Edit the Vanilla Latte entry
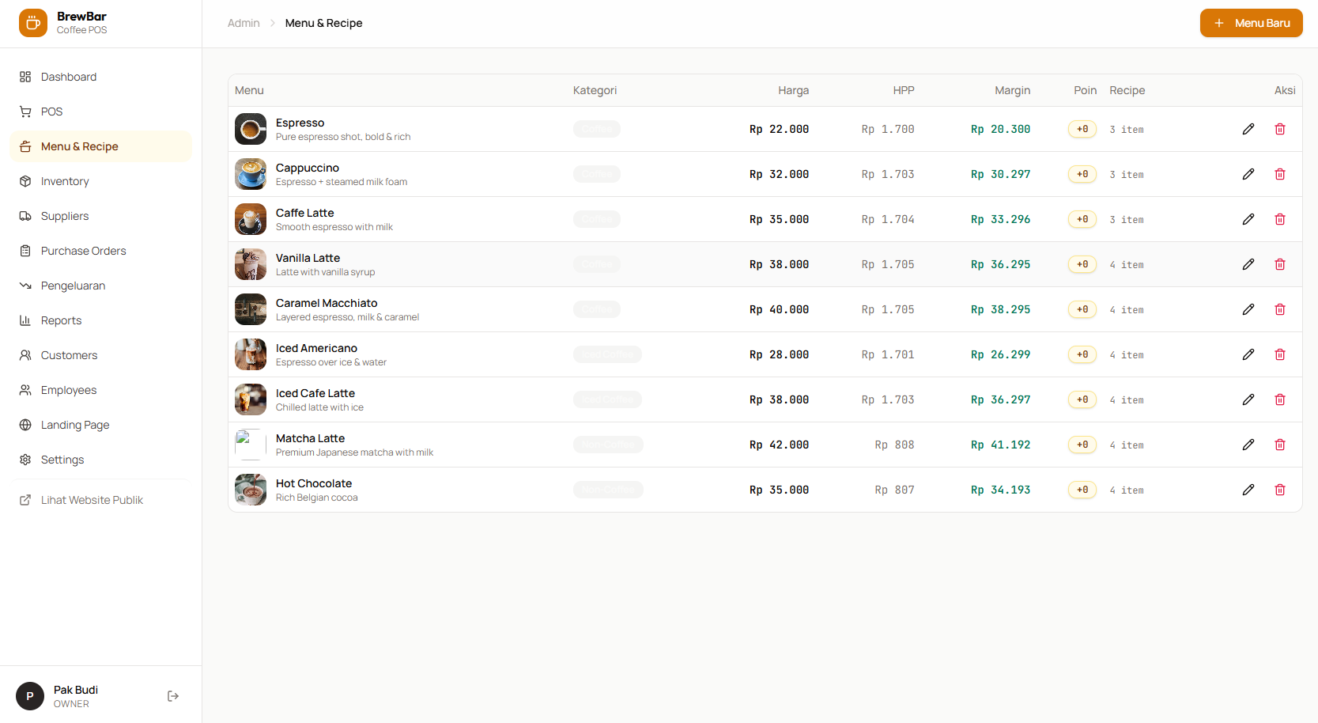1318x723 pixels. 1248,264
